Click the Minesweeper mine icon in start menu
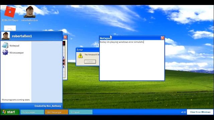This screenshot has height=120, width=214. (x=5, y=52)
